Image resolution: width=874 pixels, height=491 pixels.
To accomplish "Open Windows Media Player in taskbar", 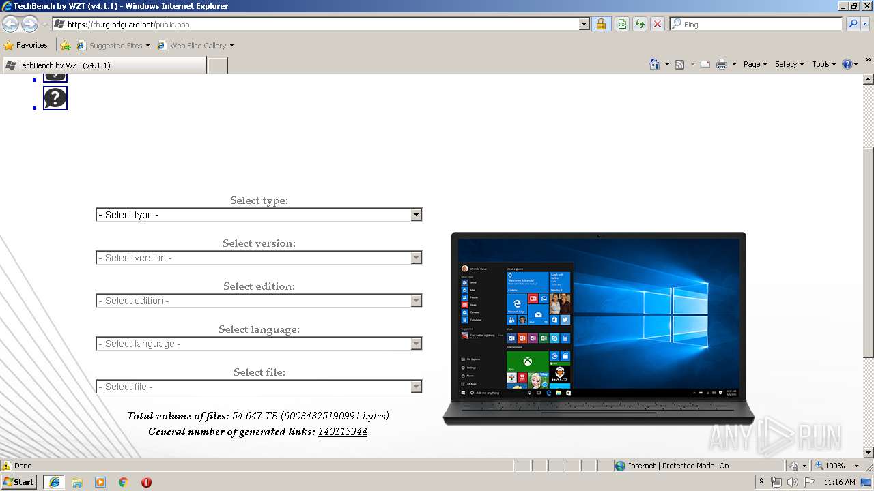I will tap(100, 482).
